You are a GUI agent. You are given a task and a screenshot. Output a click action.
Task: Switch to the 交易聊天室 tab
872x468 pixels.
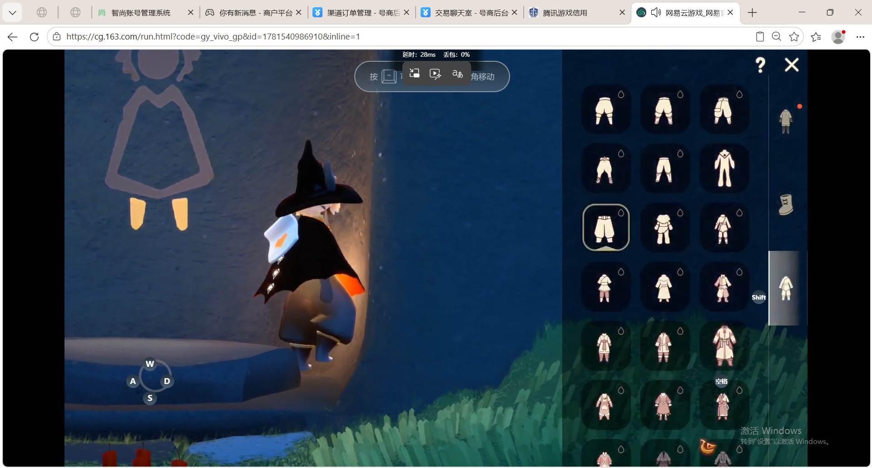click(469, 13)
